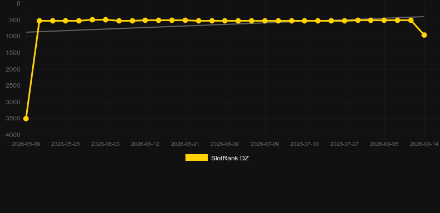This screenshot has height=213, width=440.
Task: Select the data point above 2026-08-05
Action: [384, 20]
